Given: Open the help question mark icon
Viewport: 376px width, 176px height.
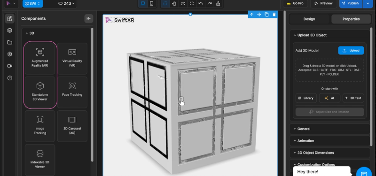Looking at the screenshot, I should click(9, 78).
